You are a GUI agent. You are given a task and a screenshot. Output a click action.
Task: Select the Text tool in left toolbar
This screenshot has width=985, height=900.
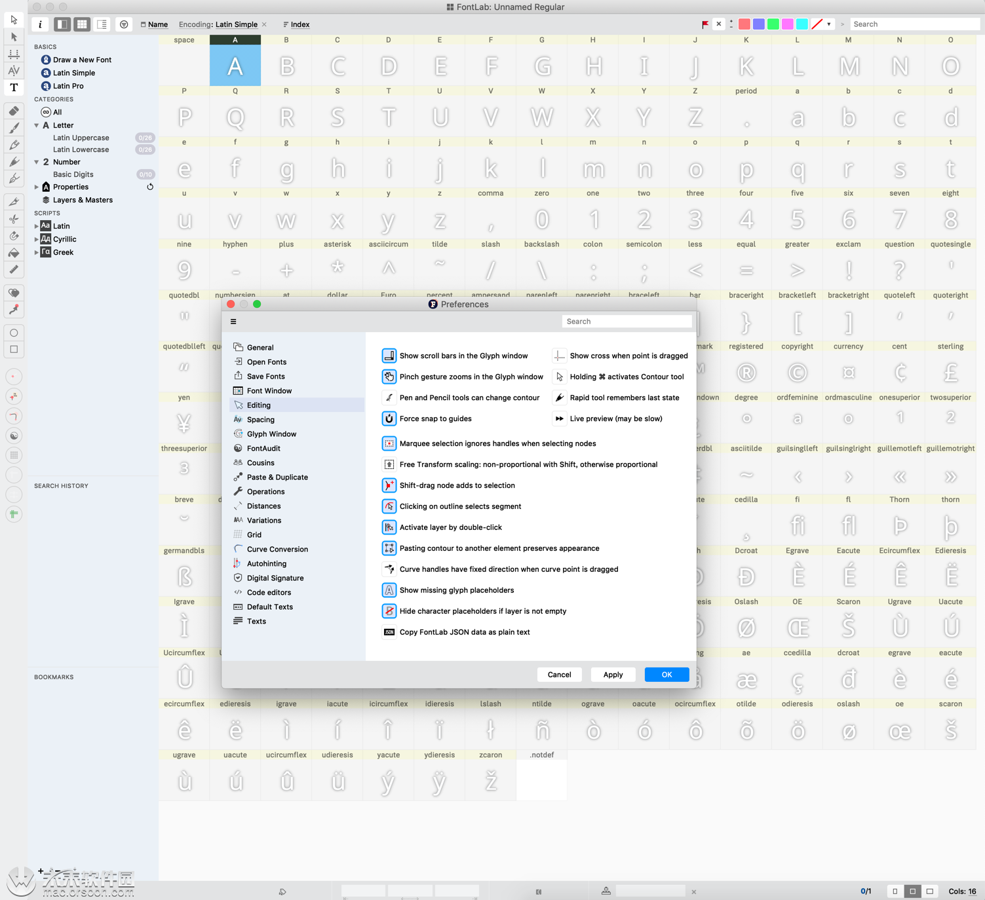click(x=14, y=87)
